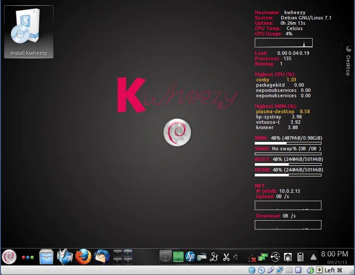
Task: Click the green power switch tray icon
Action: tap(178, 257)
